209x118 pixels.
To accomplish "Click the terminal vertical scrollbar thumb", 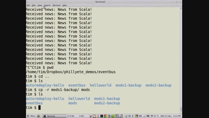I will (x=181, y=109).
